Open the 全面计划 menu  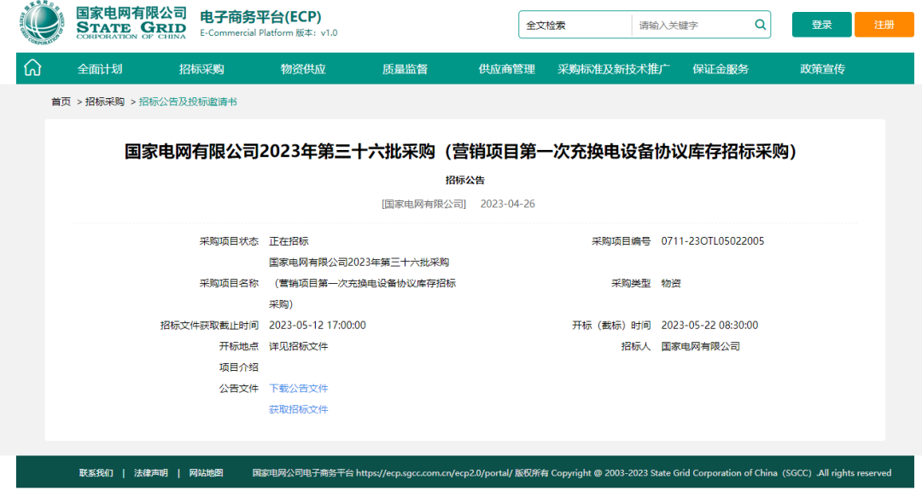point(100,69)
